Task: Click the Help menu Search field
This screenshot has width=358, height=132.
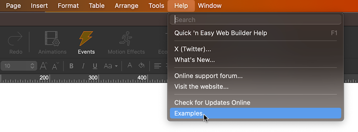Action: [x=256, y=20]
